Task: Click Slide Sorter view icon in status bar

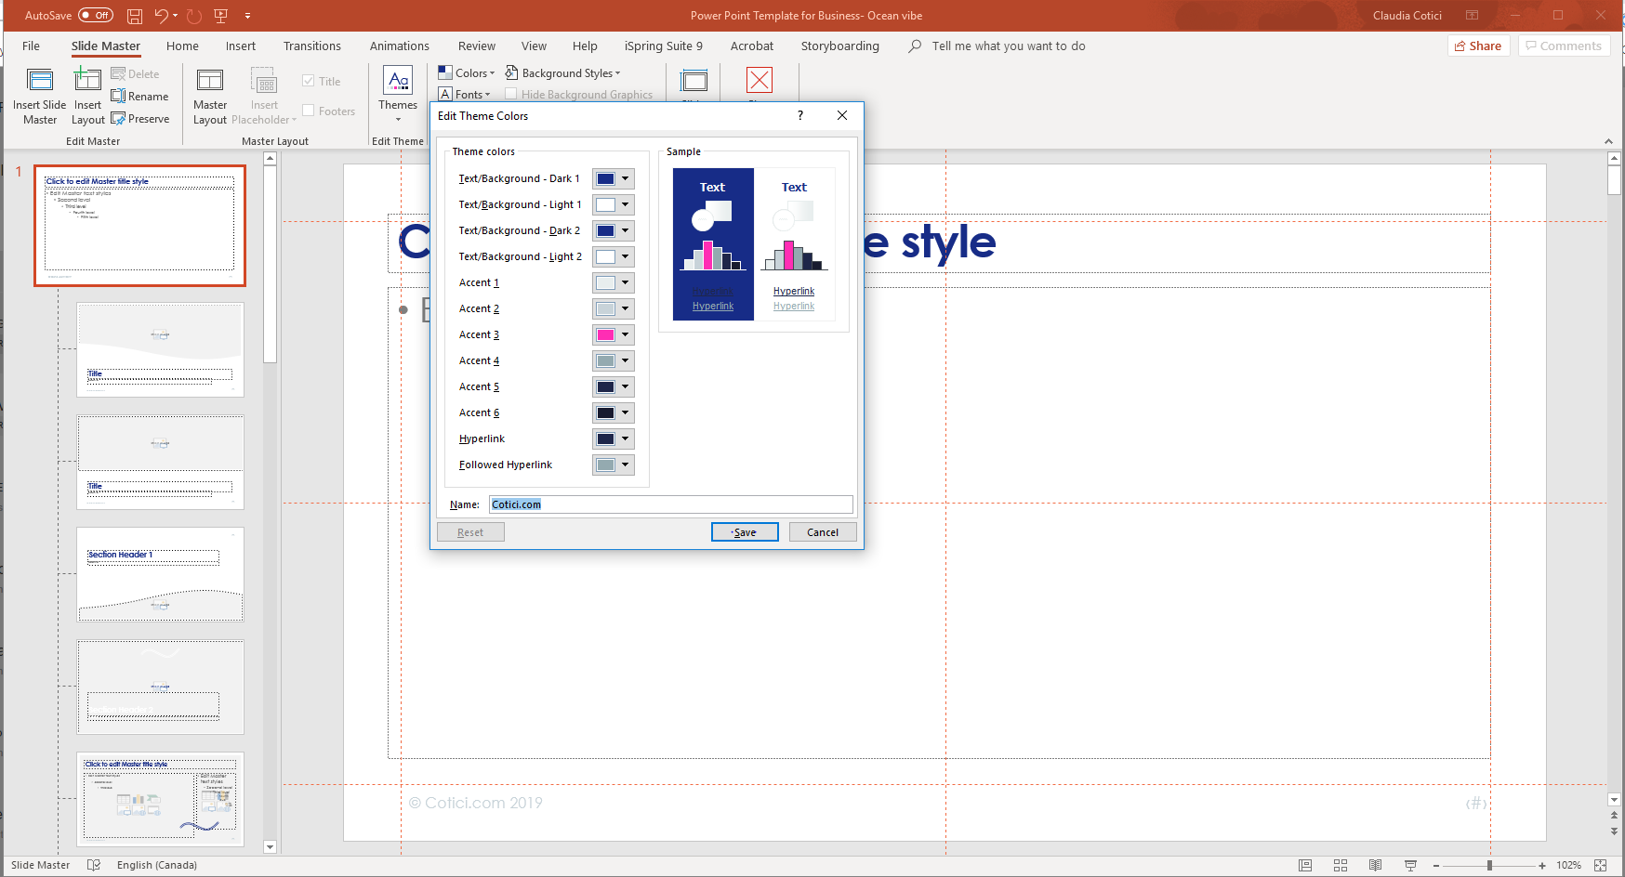Action: (1341, 865)
